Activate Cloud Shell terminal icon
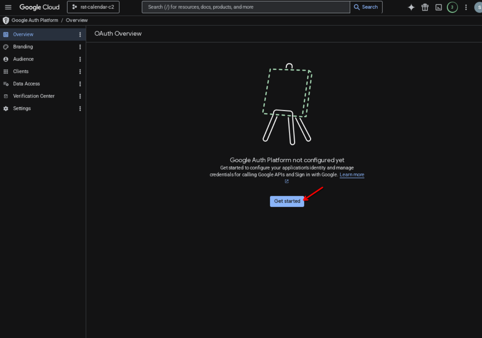Screen dimensions: 482x338 point(439,7)
